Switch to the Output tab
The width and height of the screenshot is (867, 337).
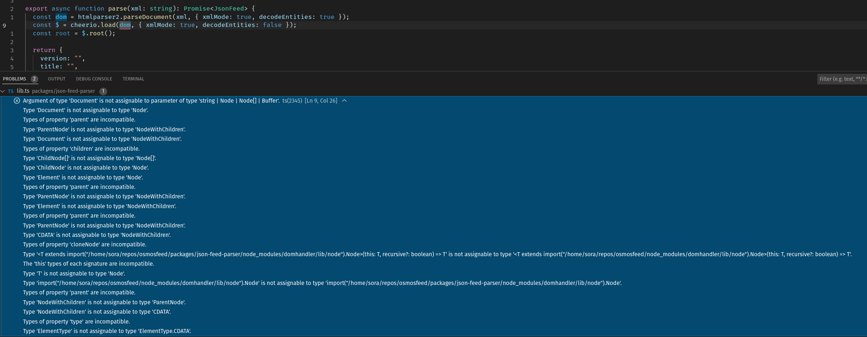point(57,79)
